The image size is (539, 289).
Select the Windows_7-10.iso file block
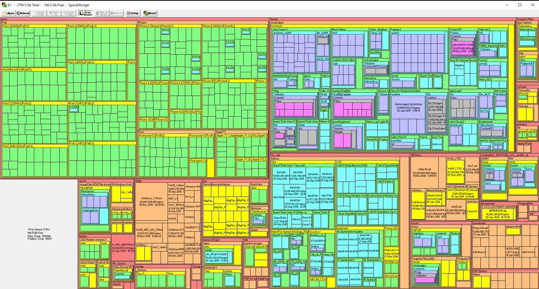point(152,202)
